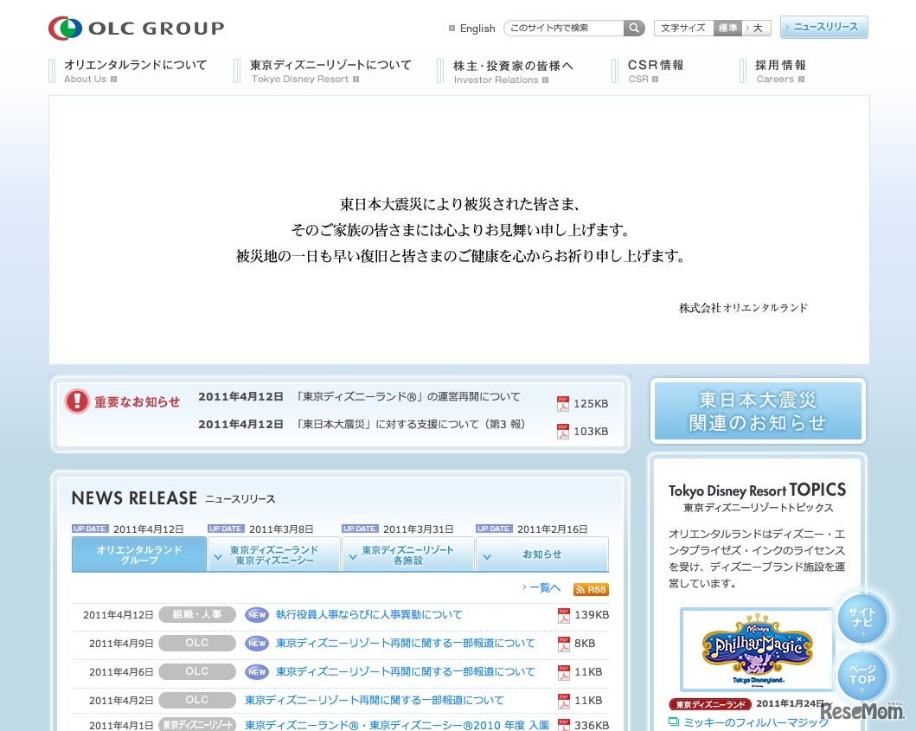
Task: Select オリエンタルランドグループ news tab
Action: 139,554
